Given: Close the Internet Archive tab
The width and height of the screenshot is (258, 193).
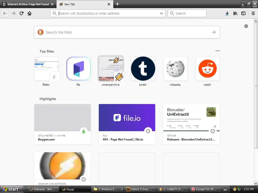Looking at the screenshot, I should [52, 4].
